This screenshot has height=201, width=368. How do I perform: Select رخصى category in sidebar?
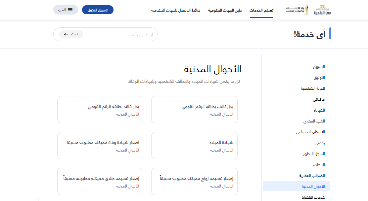click(x=320, y=143)
